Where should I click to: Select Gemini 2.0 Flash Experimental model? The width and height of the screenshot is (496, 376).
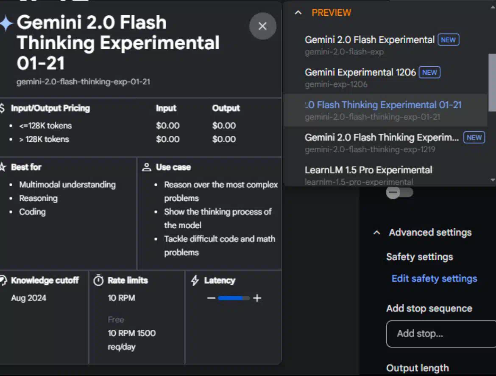(x=369, y=40)
